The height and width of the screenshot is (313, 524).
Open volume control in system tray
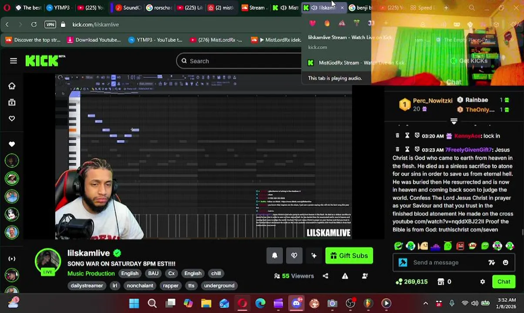(x=475, y=303)
